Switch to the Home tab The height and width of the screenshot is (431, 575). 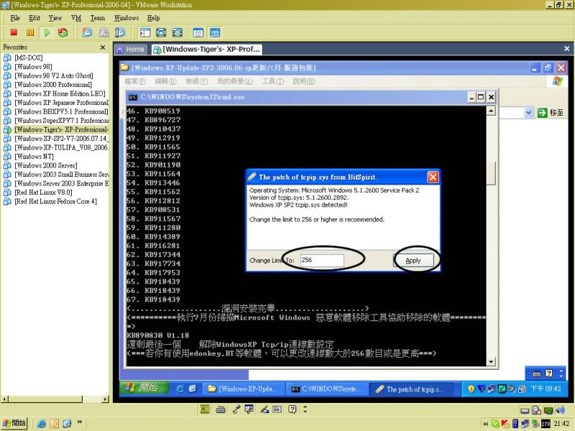[130, 50]
